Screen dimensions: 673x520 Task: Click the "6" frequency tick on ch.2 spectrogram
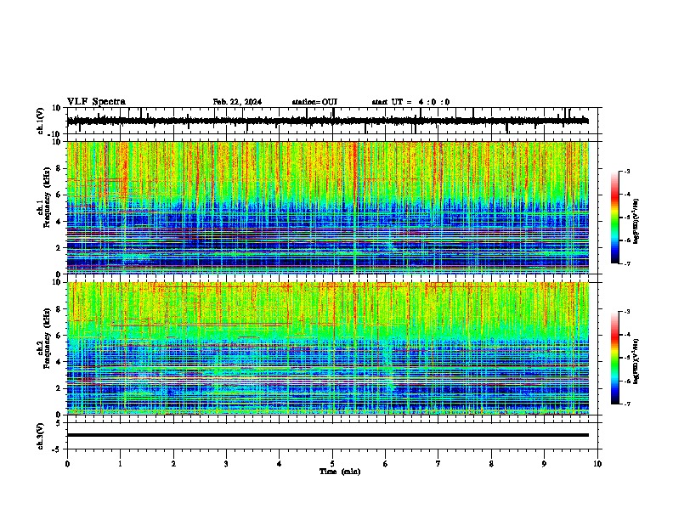[59, 336]
